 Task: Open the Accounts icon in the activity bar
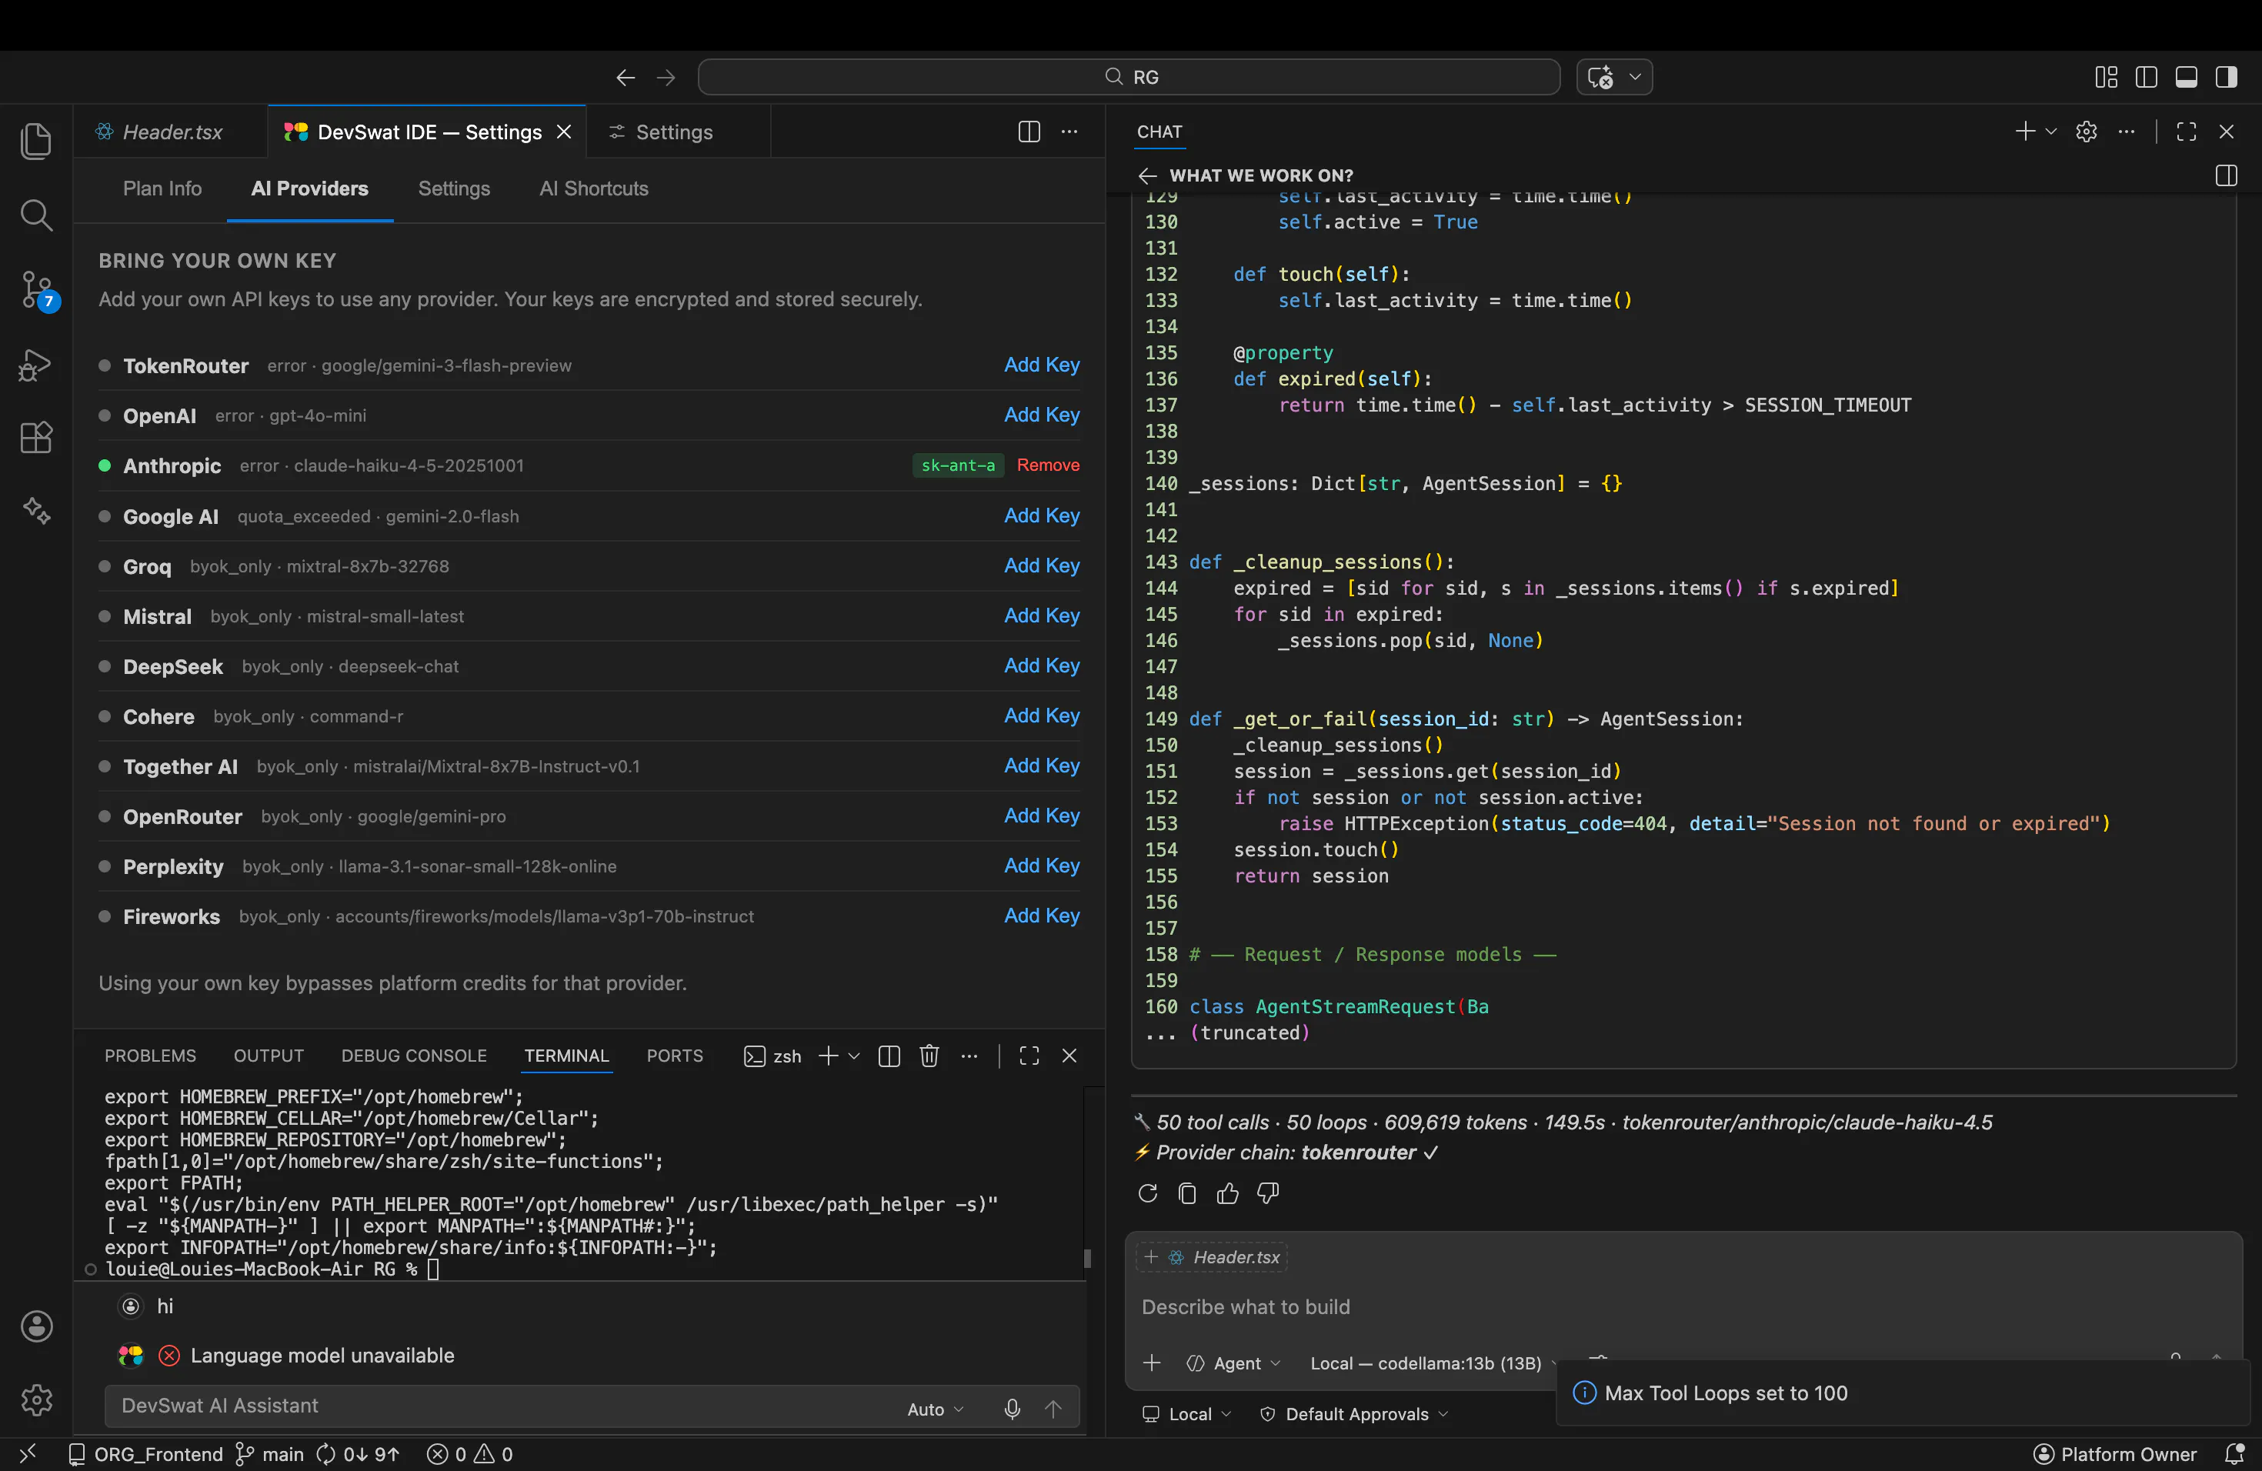pyautogui.click(x=36, y=1326)
